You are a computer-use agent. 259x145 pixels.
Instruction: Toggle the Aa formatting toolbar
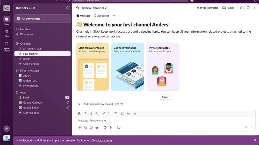pos(85,127)
